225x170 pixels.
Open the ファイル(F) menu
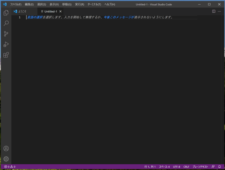coord(16,5)
